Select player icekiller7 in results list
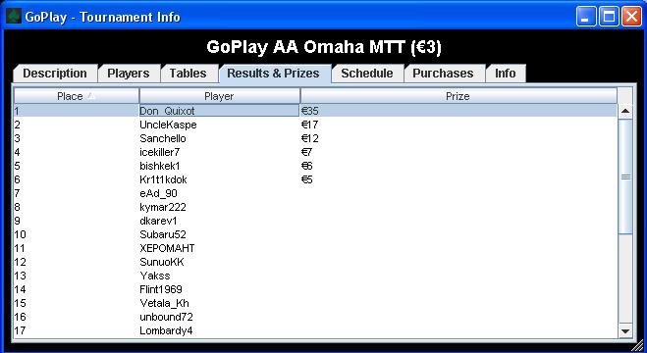 coord(160,152)
